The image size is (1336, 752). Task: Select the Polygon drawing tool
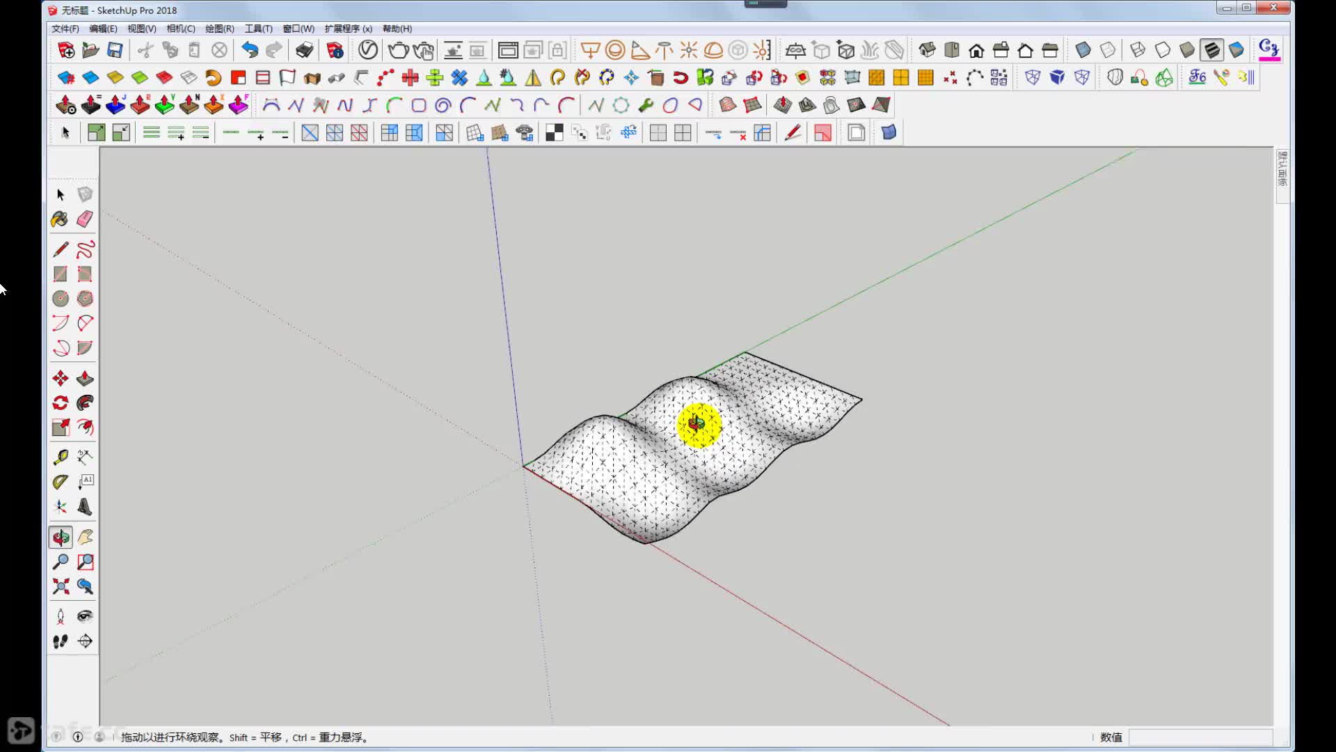[x=85, y=299]
